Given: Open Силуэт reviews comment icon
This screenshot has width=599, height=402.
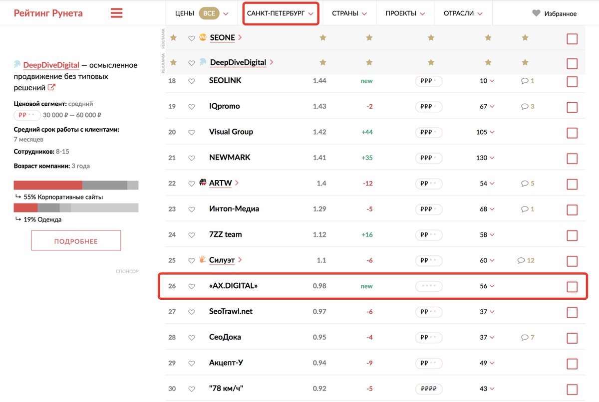Looking at the screenshot, I should 522,260.
